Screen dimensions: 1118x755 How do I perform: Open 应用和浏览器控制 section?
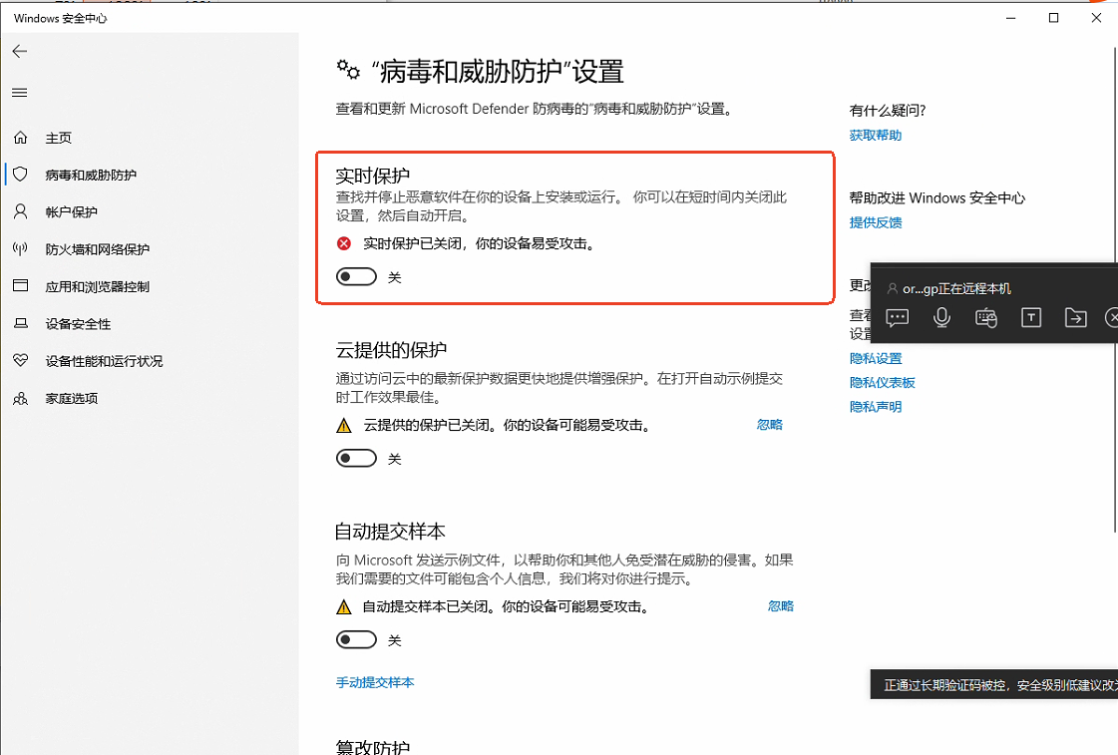pos(97,287)
